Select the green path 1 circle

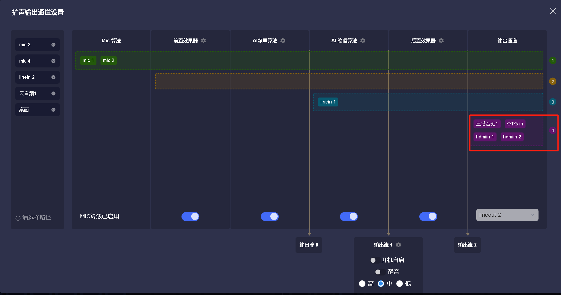click(x=553, y=61)
